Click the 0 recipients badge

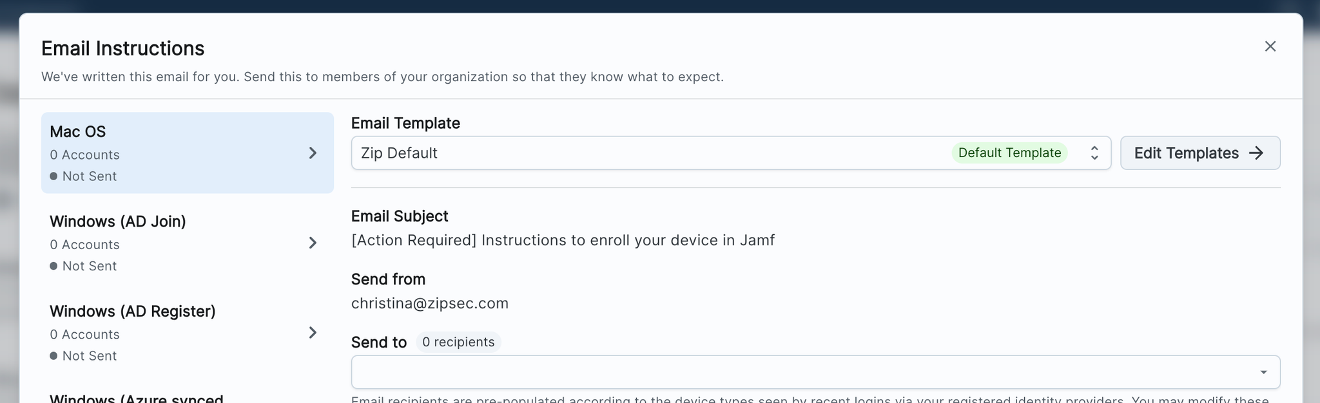coord(458,342)
